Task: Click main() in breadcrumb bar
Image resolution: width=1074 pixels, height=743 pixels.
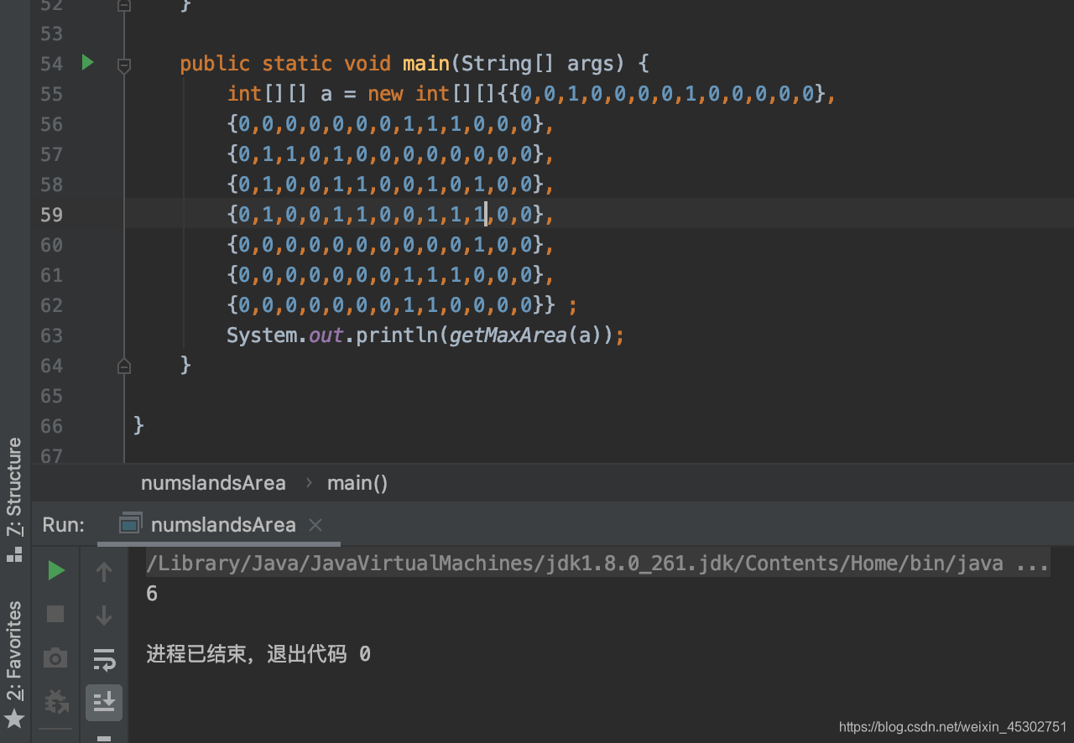Action: pyautogui.click(x=357, y=483)
